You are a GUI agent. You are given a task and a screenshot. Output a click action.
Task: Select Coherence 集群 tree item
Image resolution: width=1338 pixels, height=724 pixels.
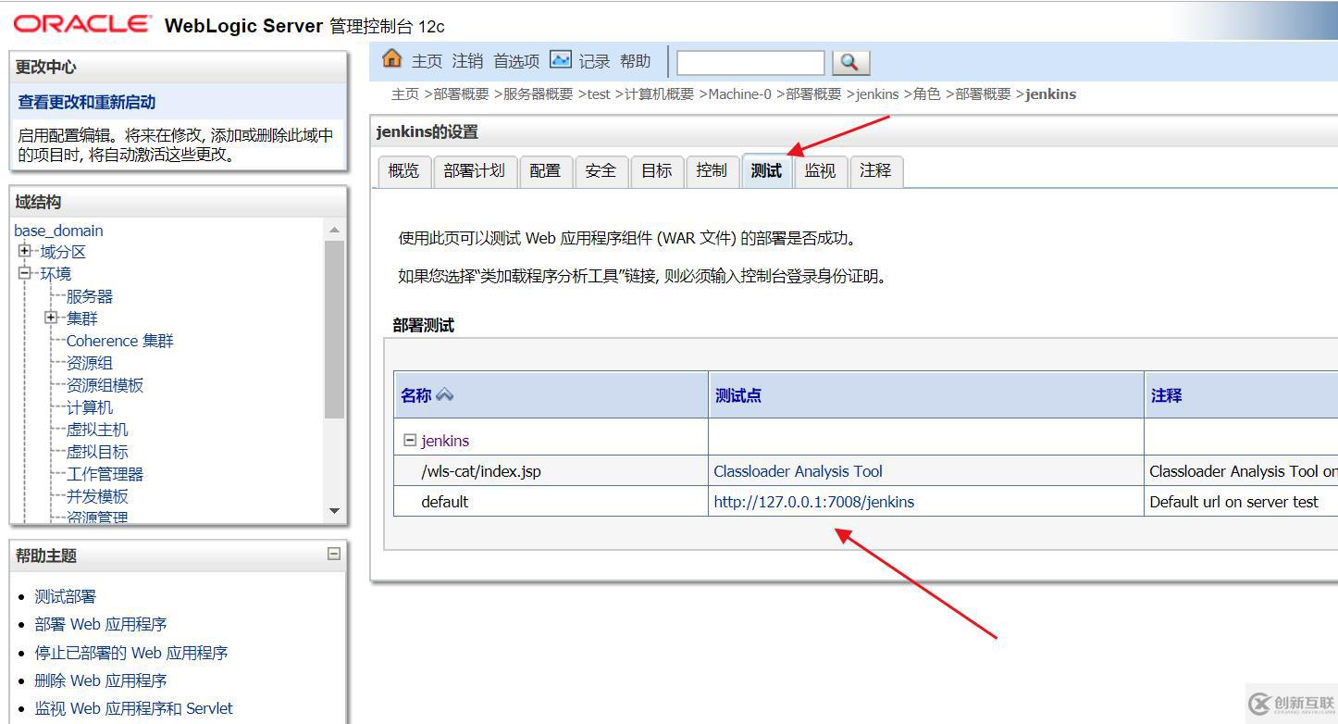point(120,341)
